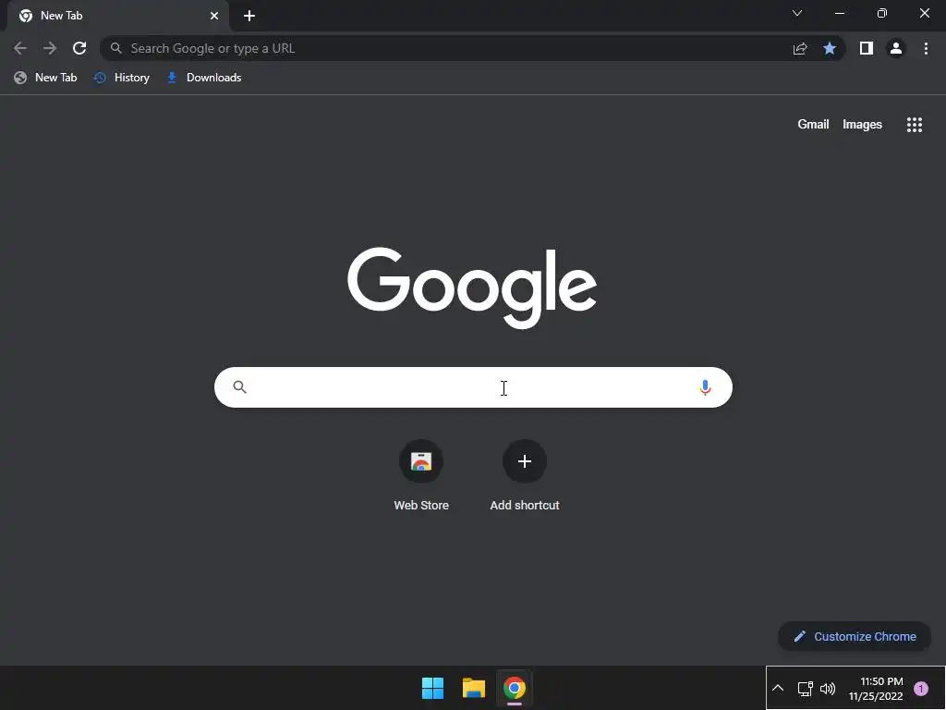Open the Gmail link
The width and height of the screenshot is (946, 710).
[813, 125]
